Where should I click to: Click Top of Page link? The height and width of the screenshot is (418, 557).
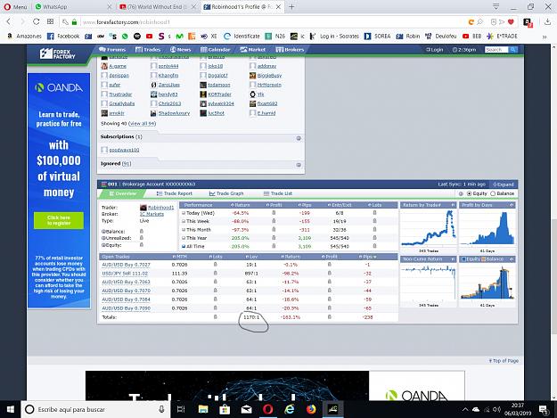tap(504, 361)
